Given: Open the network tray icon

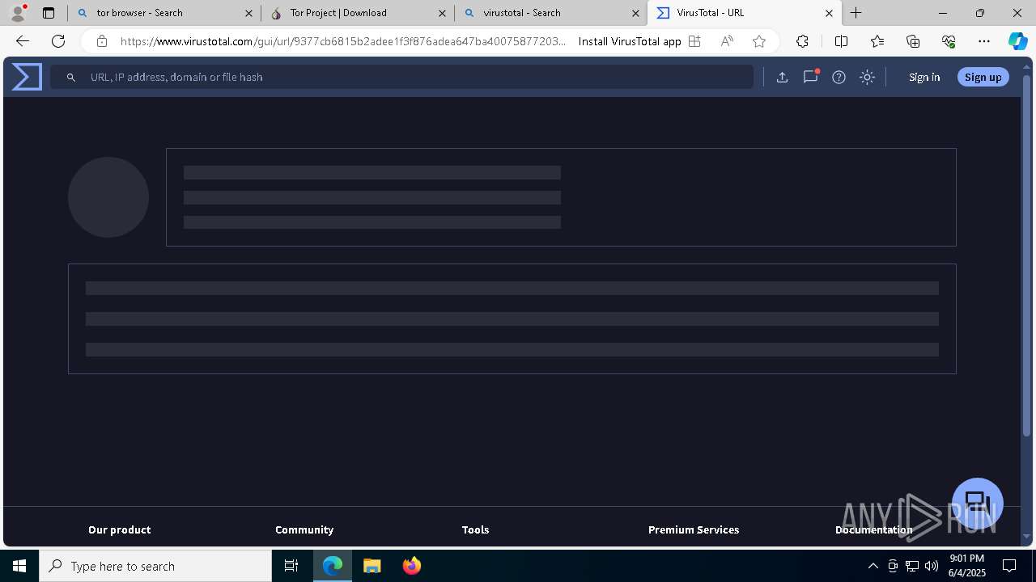Looking at the screenshot, I should point(912,566).
